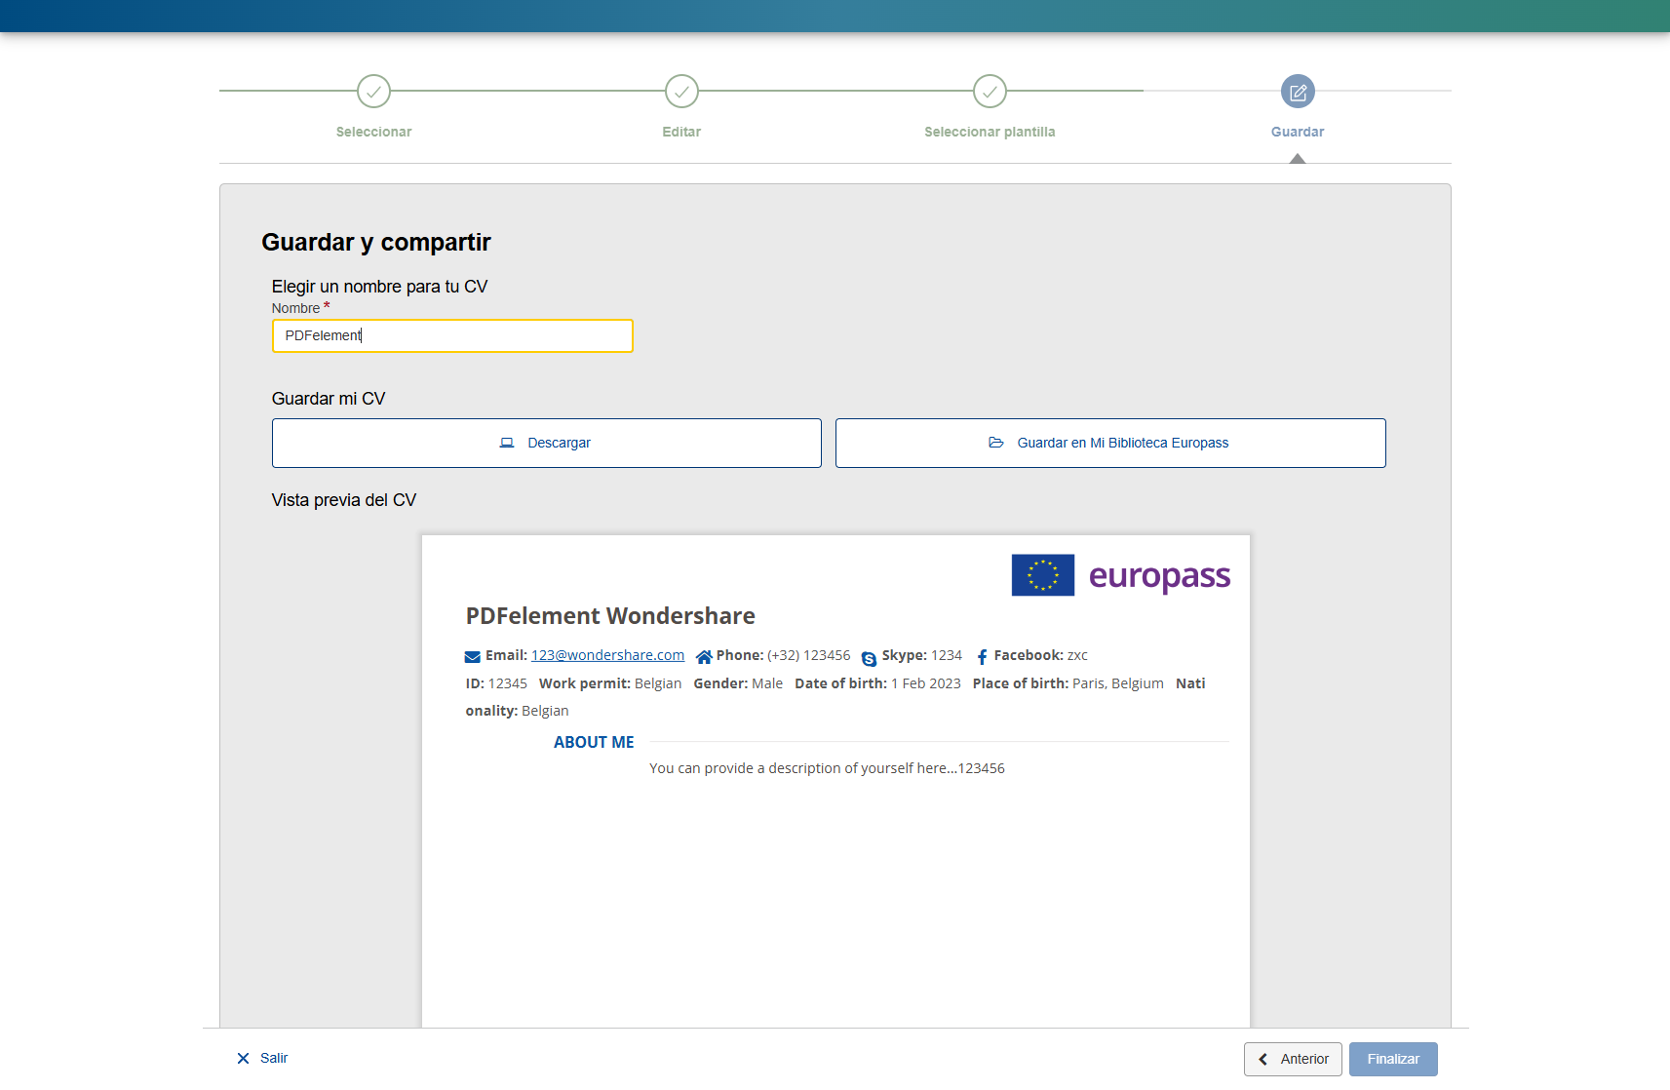Click the 'You can provide a description' text
The image size is (1670, 1090).
(x=827, y=769)
